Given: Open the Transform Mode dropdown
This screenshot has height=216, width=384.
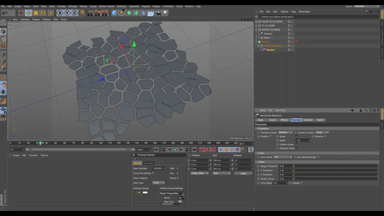Looking at the screenshot, I should 285,133.
